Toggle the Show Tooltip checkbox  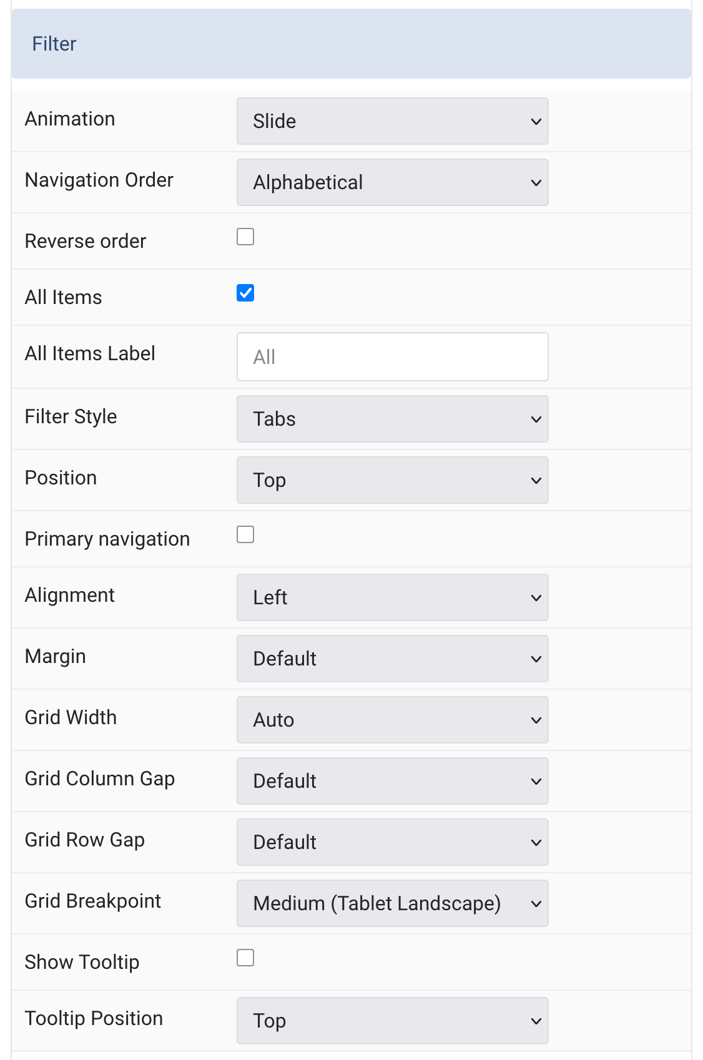[245, 958]
